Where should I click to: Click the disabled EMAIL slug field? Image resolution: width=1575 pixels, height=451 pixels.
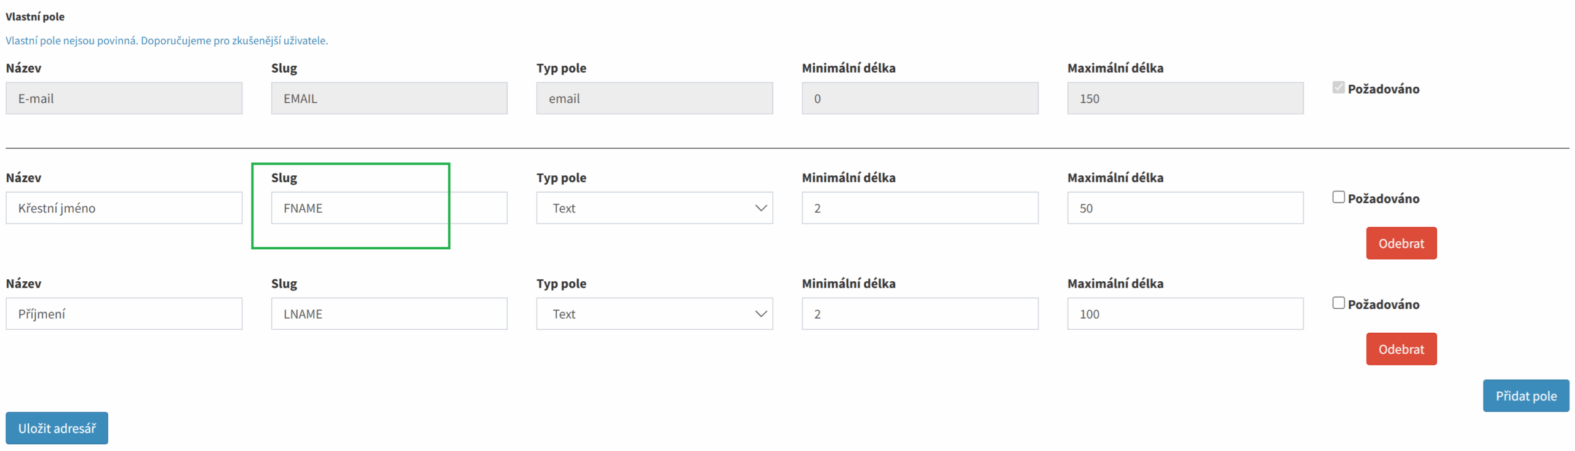point(389,98)
